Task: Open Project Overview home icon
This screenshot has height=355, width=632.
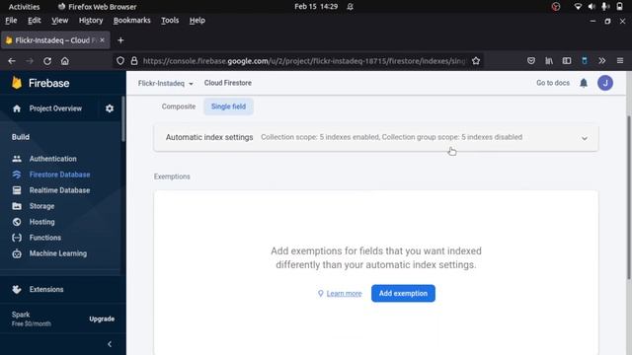Action: click(x=17, y=108)
